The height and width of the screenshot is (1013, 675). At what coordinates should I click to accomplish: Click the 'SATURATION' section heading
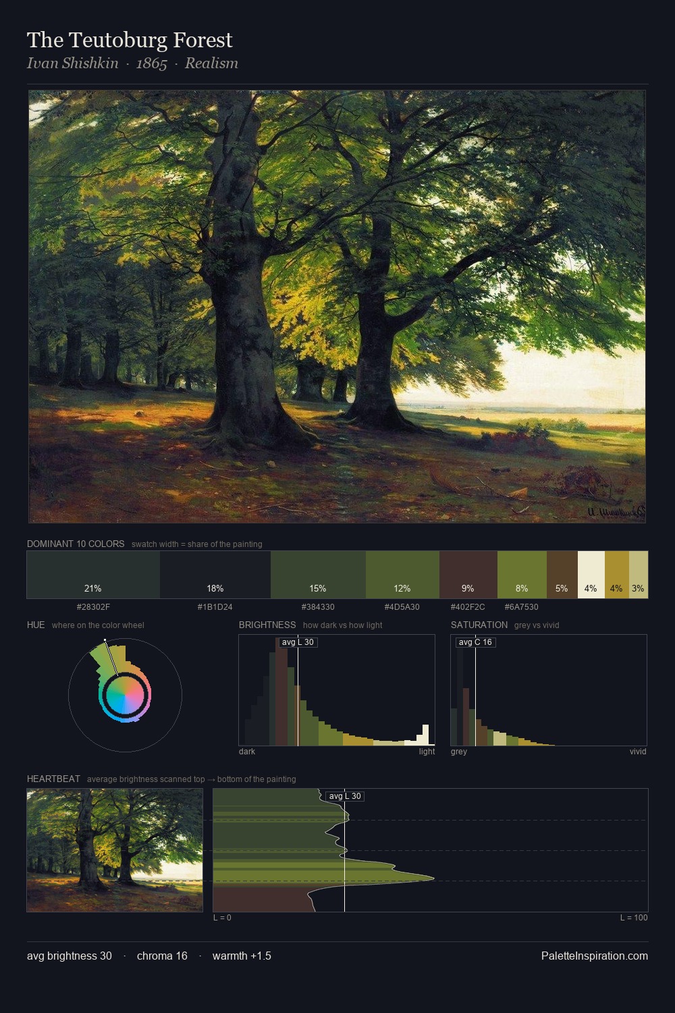click(479, 625)
